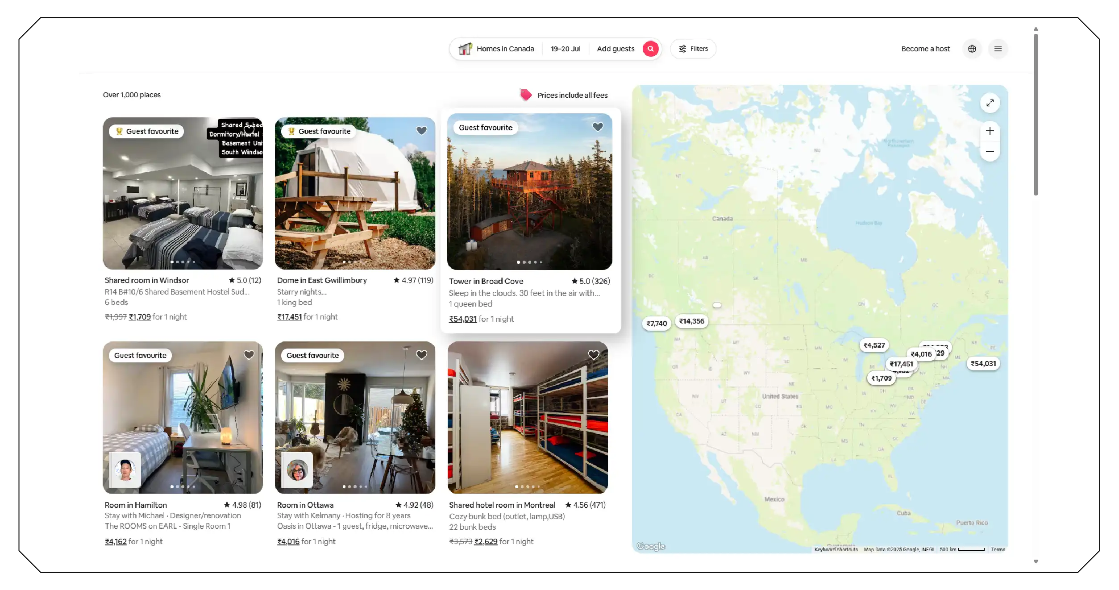The image size is (1119, 590).
Task: Heart the Shared hotel room in Montreal
Action: (x=593, y=355)
